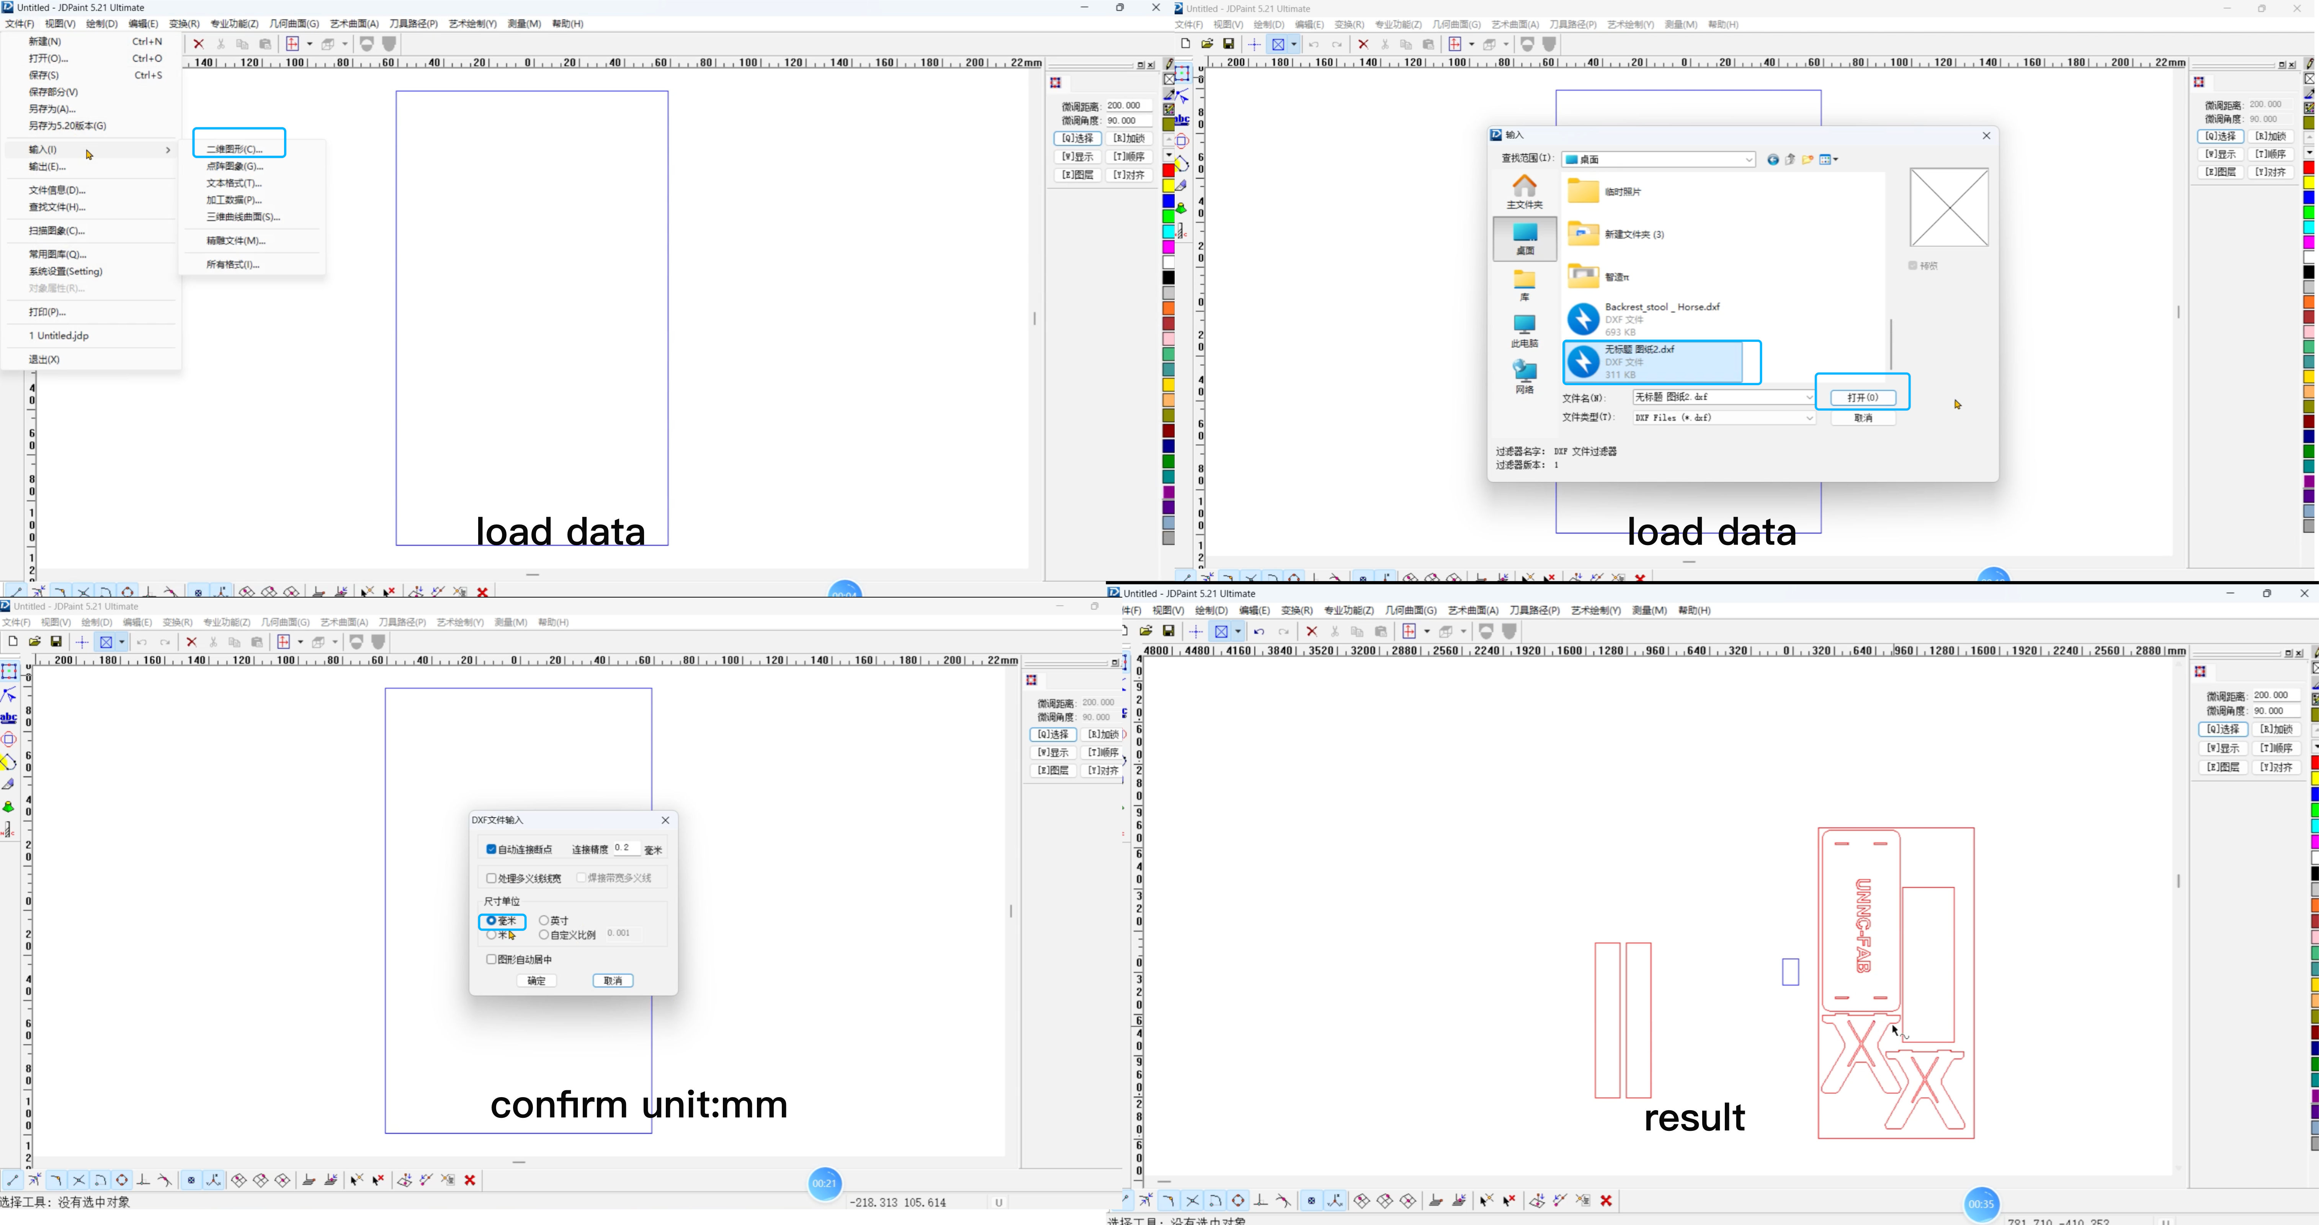The image size is (2319, 1225).
Task: Open dropdown arrow beside view-box icon in bottom-right toolbar
Action: click(x=1239, y=632)
